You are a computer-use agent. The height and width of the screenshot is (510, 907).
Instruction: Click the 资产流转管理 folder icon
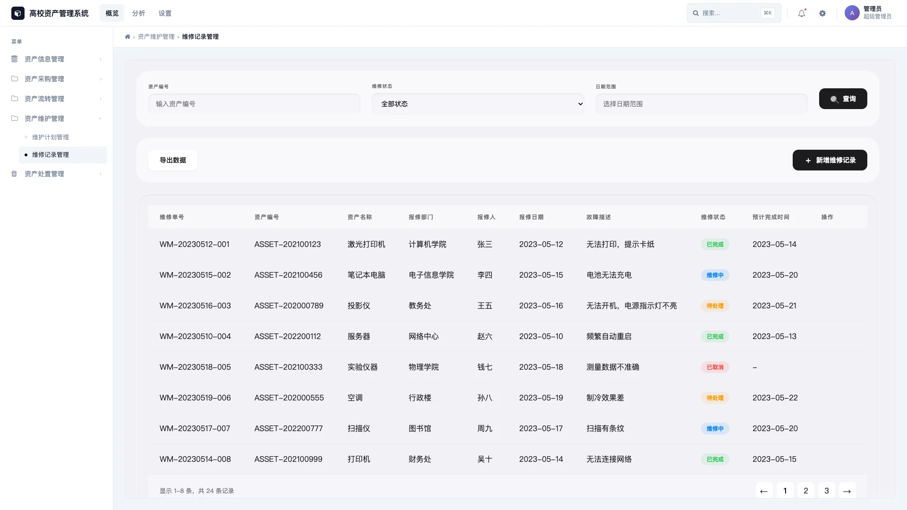[14, 99]
